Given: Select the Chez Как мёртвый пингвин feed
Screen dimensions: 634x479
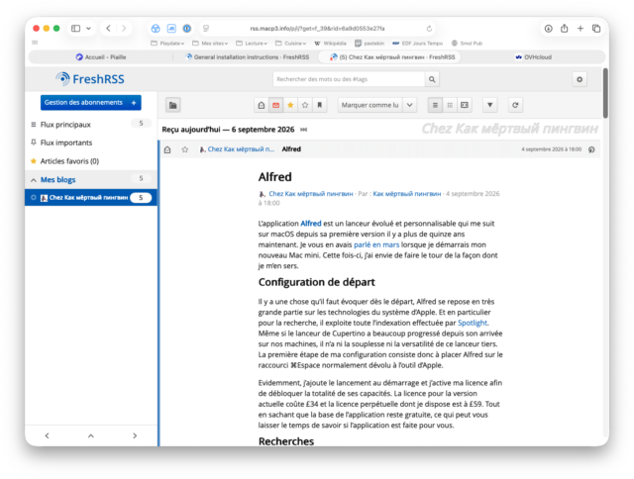Looking at the screenshot, I should coord(88,198).
